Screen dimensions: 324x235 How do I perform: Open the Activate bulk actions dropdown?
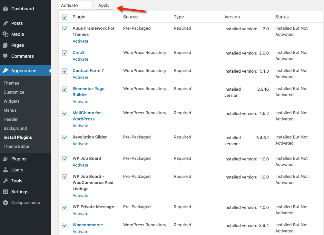pos(76,5)
